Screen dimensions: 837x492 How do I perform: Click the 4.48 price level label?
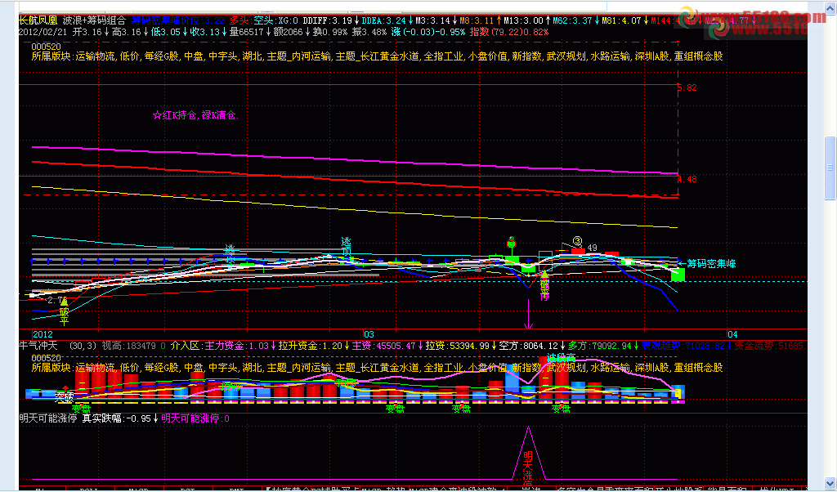tap(687, 179)
